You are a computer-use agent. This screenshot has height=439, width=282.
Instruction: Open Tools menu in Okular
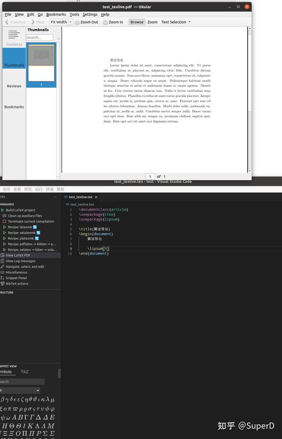pos(74,14)
